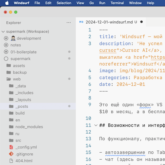Expand the node_modules folder
The width and height of the screenshot is (165, 165).
pyautogui.click(x=38, y=127)
